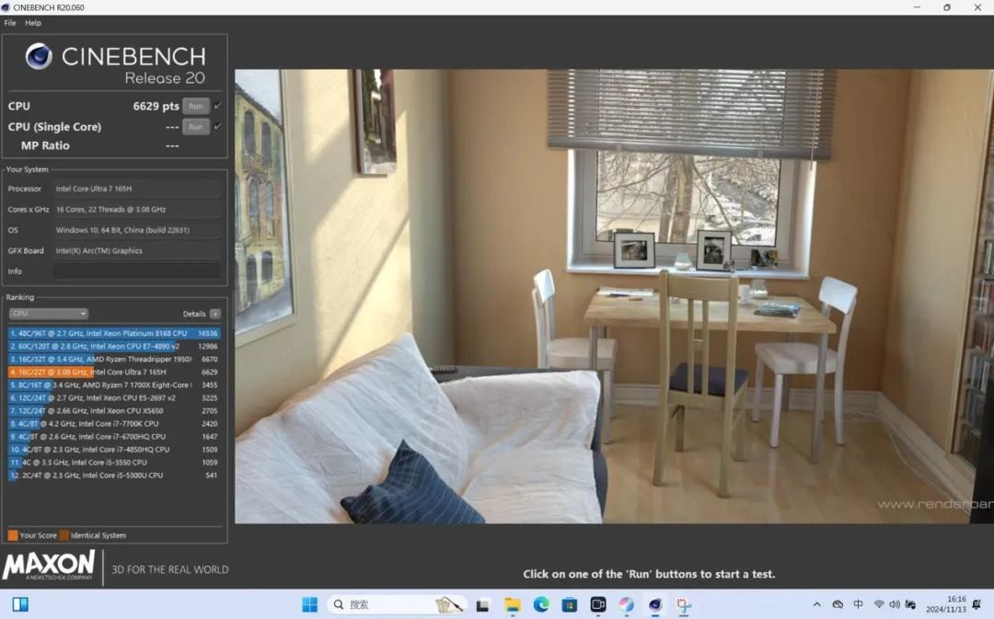Toggle checkbox next to Single Core Run button
Screen dimensions: 994x619
(x=217, y=127)
